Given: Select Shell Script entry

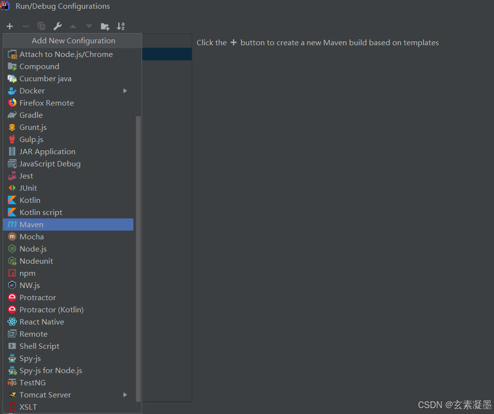Looking at the screenshot, I should pos(68,346).
